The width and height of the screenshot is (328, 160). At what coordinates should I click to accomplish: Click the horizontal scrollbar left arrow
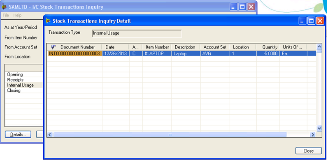click(50, 134)
